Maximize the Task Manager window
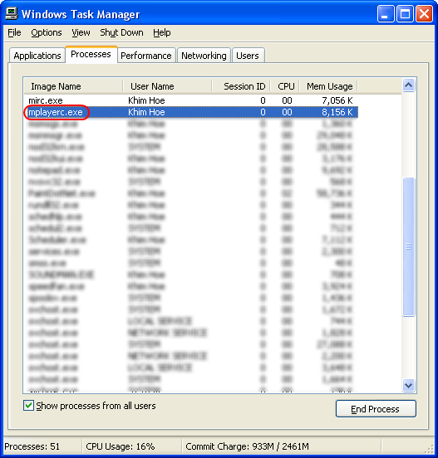The image size is (438, 458). [x=405, y=14]
